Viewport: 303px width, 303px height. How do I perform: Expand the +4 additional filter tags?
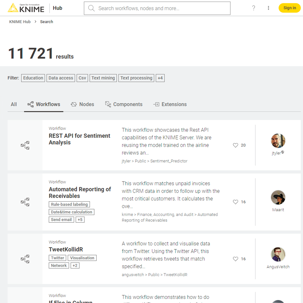coord(160,78)
